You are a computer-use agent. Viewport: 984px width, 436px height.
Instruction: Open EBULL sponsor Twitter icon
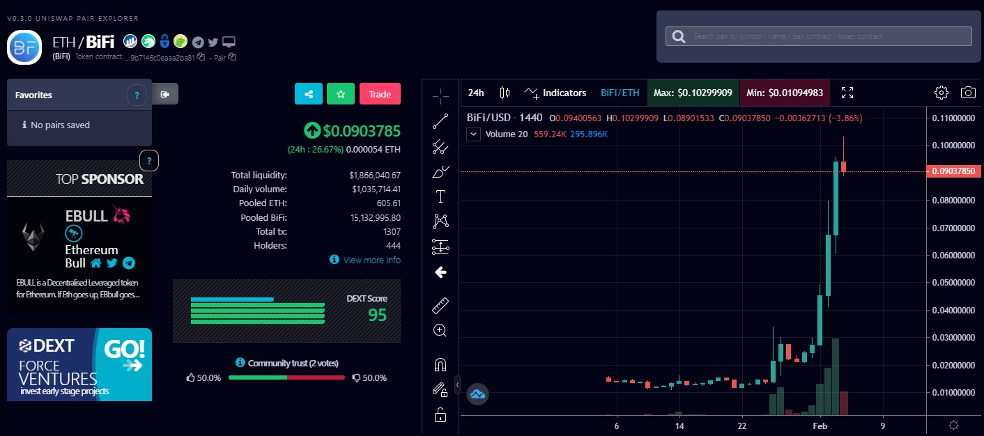pyautogui.click(x=112, y=263)
